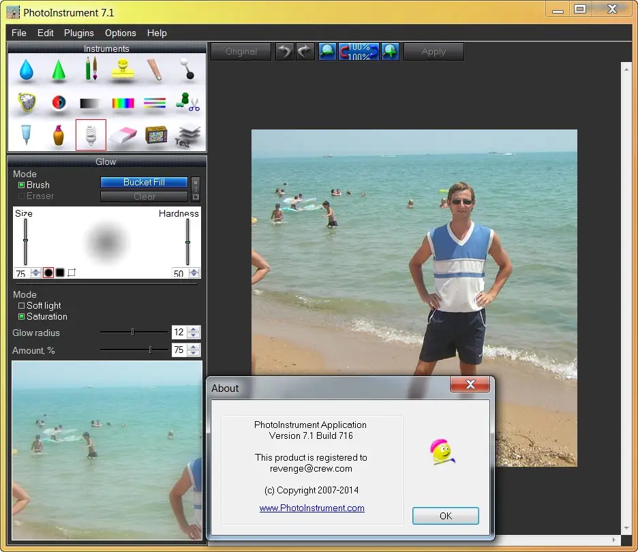Screen dimensions: 638x552
Task: Zoom out with the minus magnifier
Action: [x=328, y=52]
